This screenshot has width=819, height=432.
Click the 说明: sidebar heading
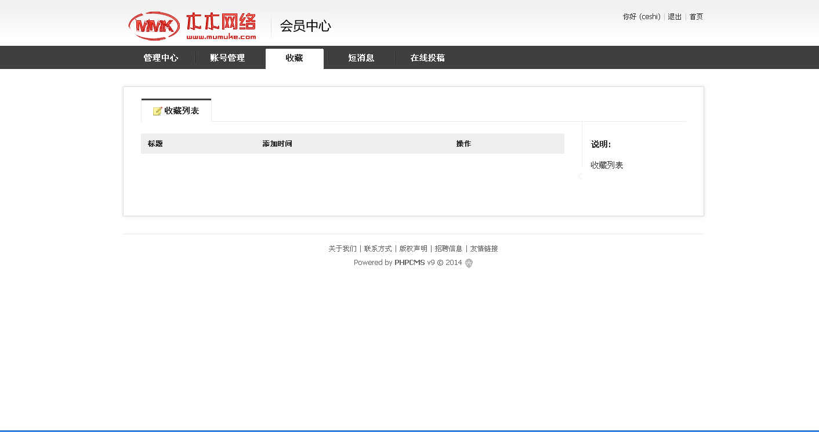[x=601, y=144]
